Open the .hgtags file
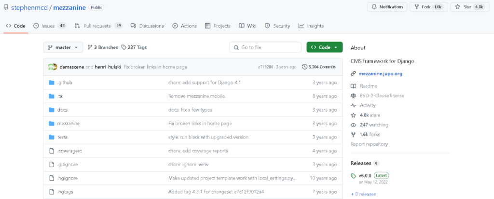 66,192
